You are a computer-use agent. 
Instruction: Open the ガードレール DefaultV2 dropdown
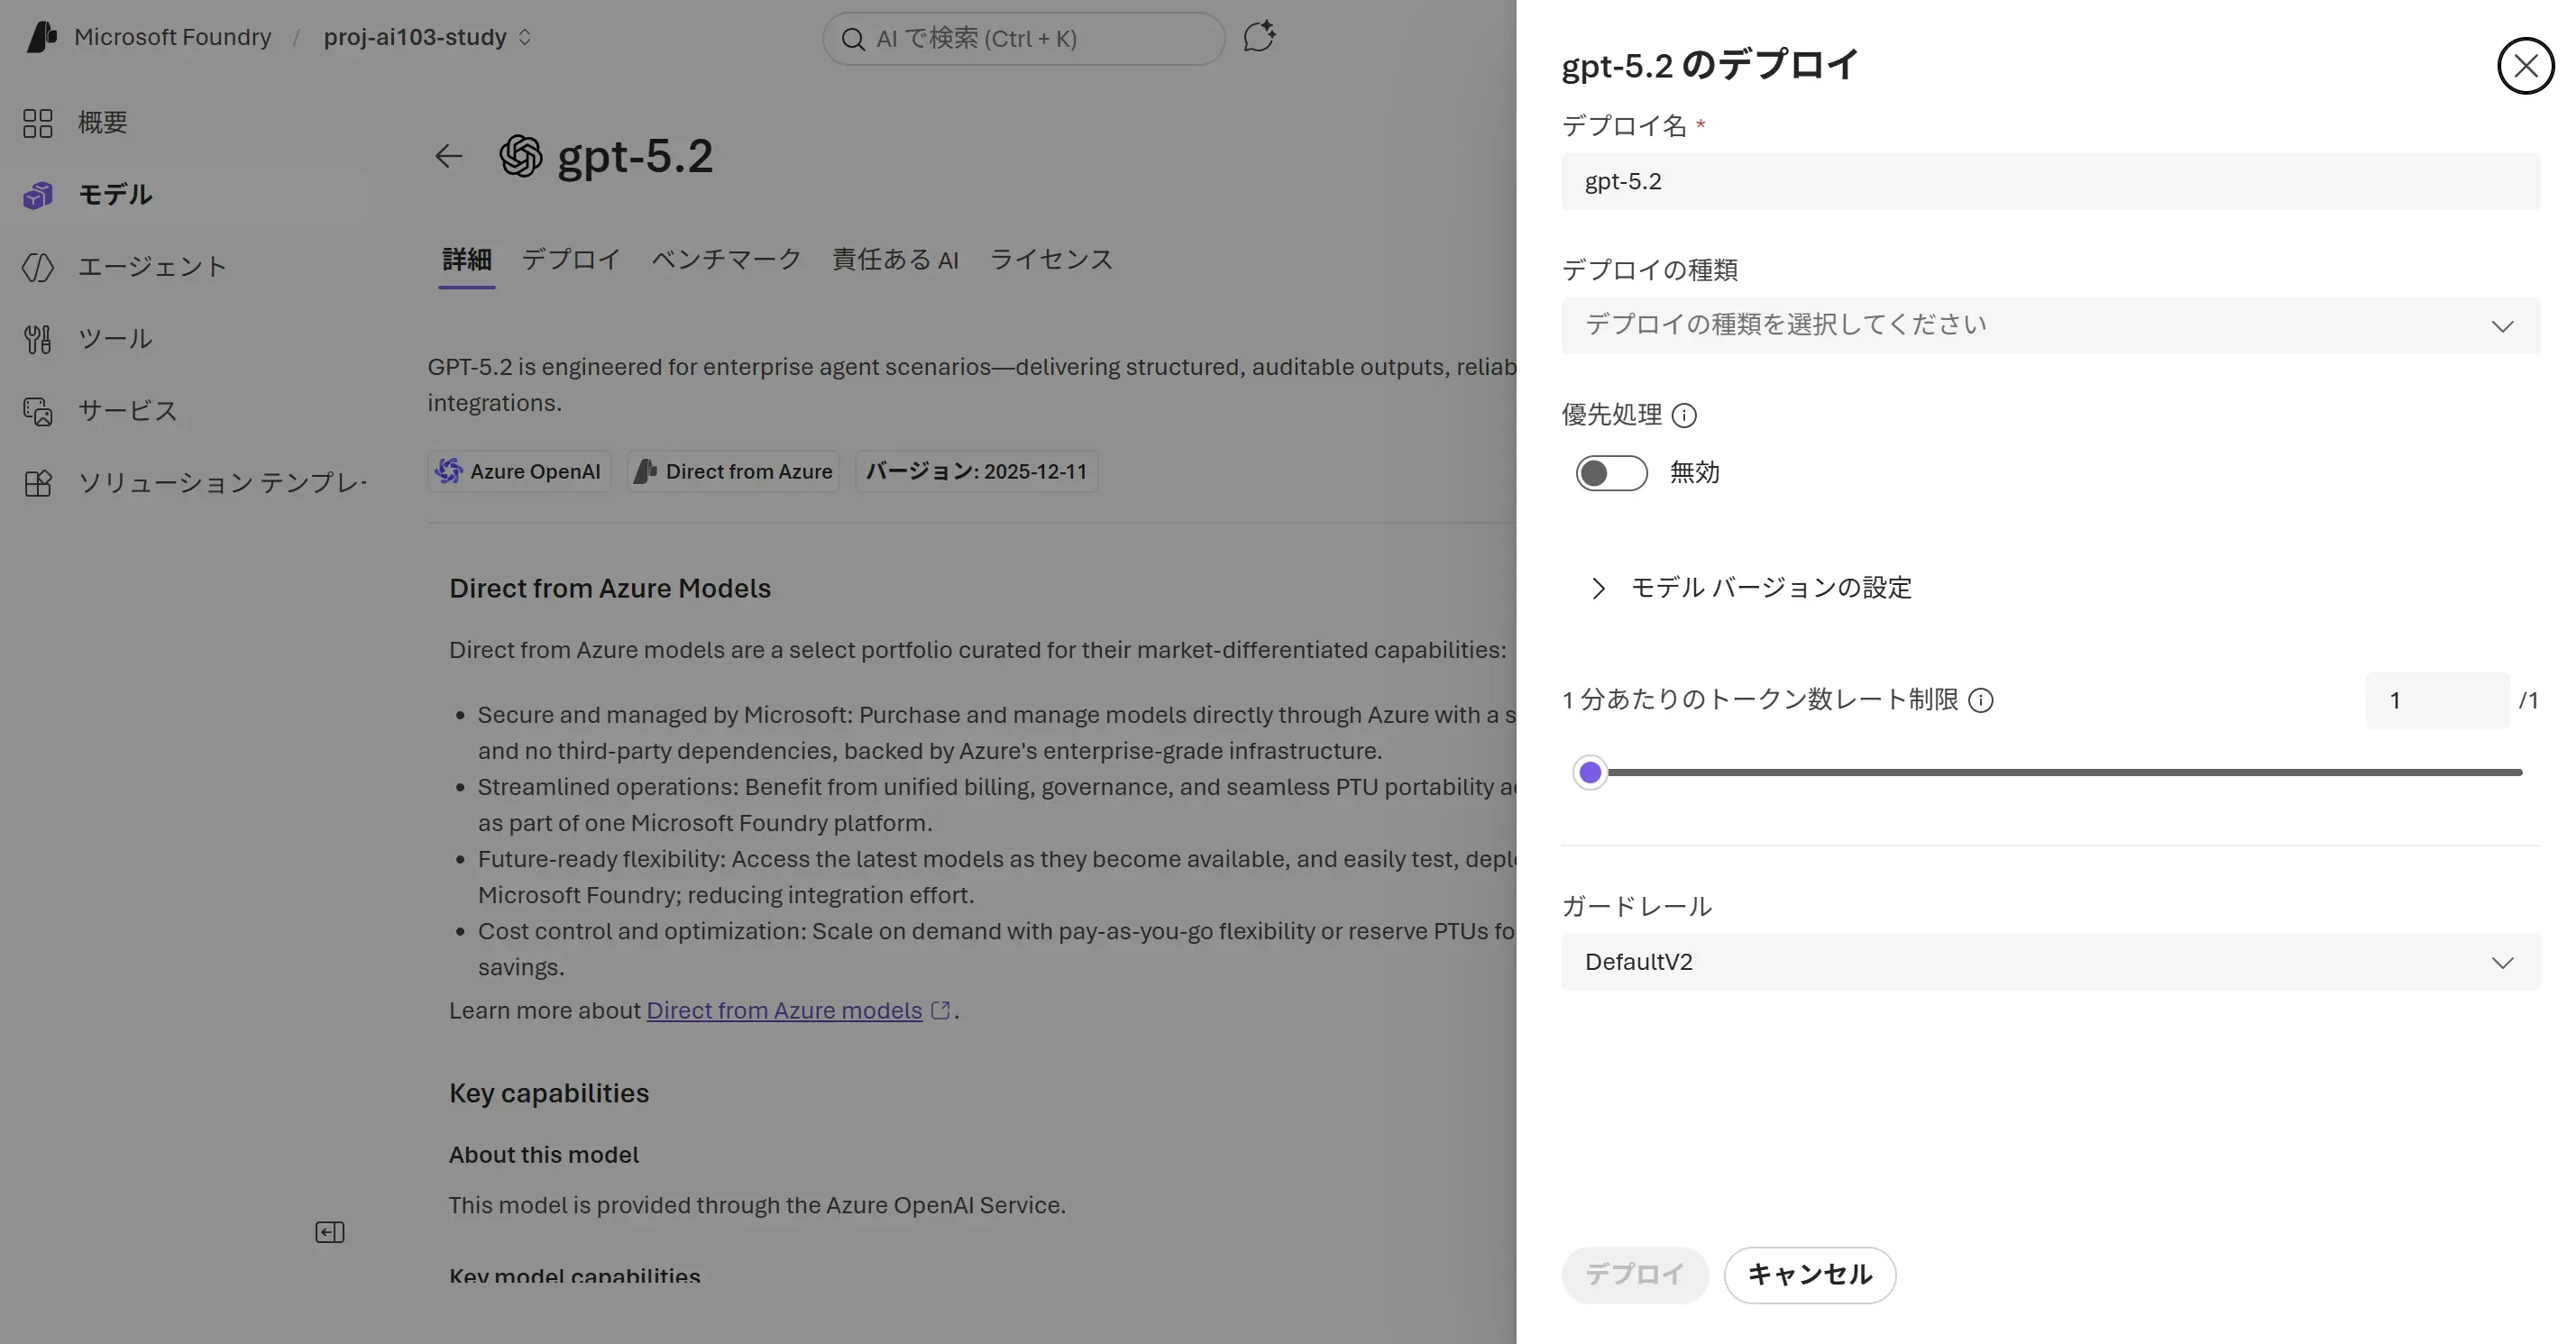click(x=2050, y=962)
